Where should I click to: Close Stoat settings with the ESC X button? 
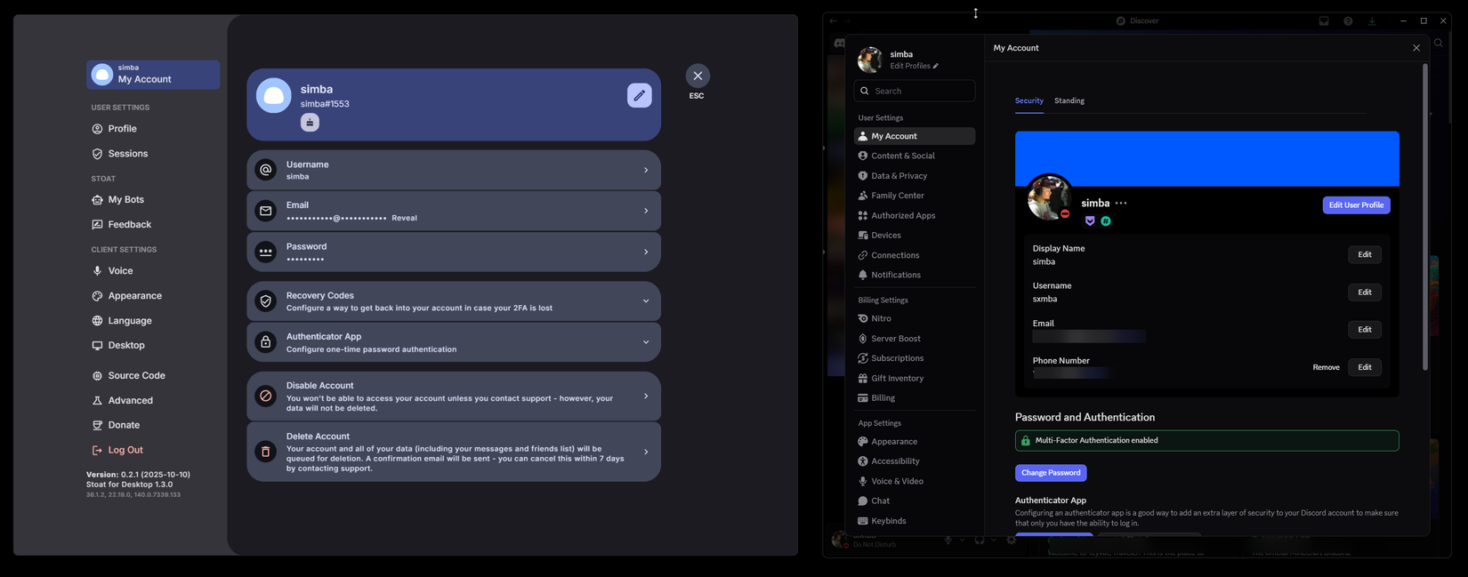coord(698,76)
